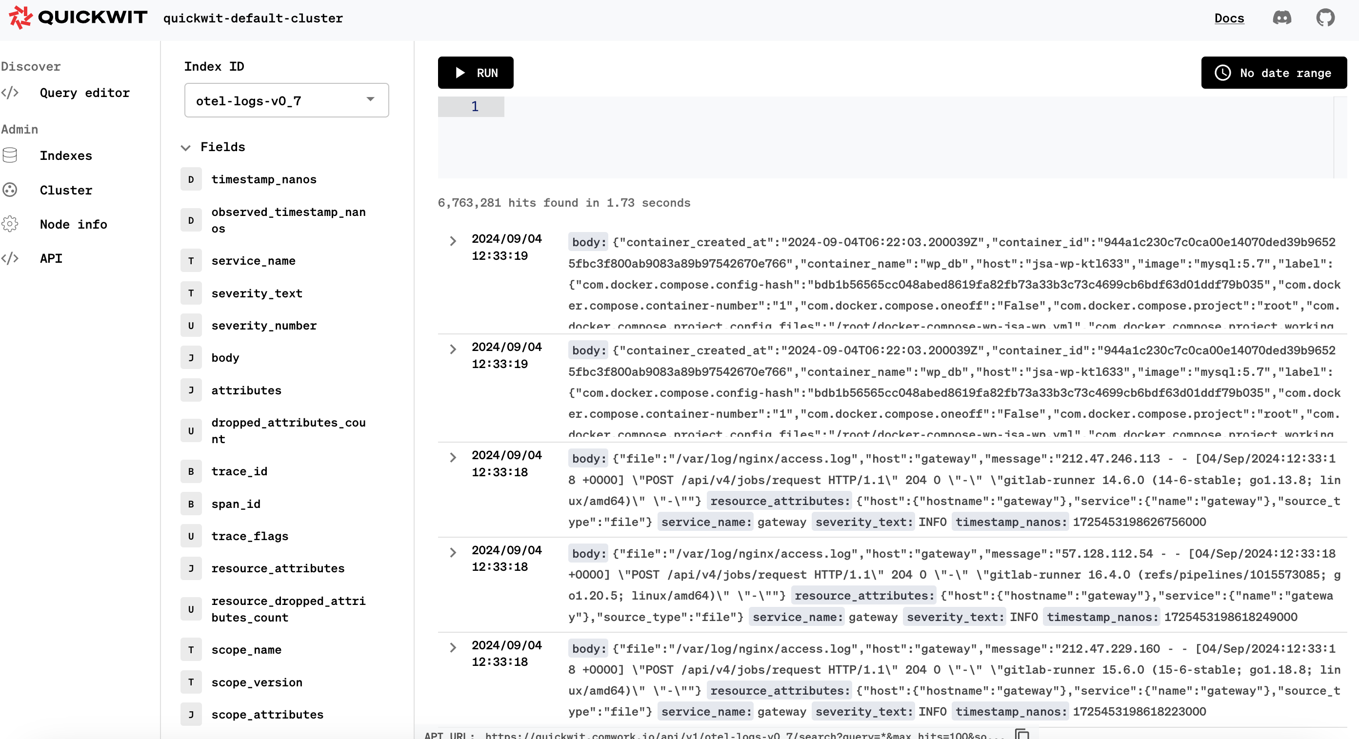Click the Cluster icon in sidebar
This screenshot has height=739, width=1359.
click(10, 190)
